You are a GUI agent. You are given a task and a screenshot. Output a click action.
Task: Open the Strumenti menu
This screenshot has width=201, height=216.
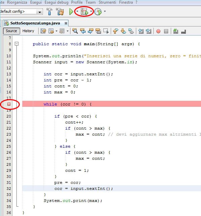pyautogui.click(x=107, y=2)
